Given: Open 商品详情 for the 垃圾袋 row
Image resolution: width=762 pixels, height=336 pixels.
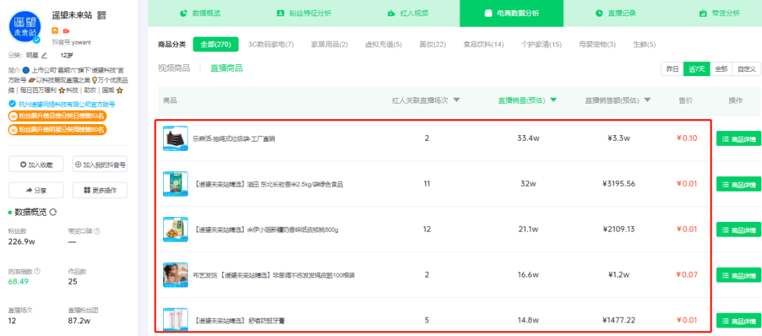Looking at the screenshot, I should [739, 139].
